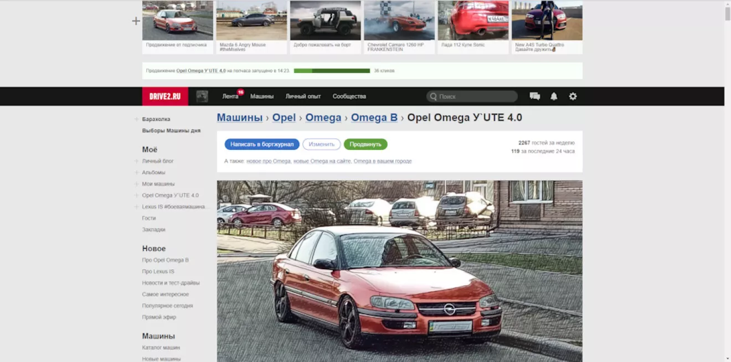Open Альбомы in the sidebar

(153, 172)
